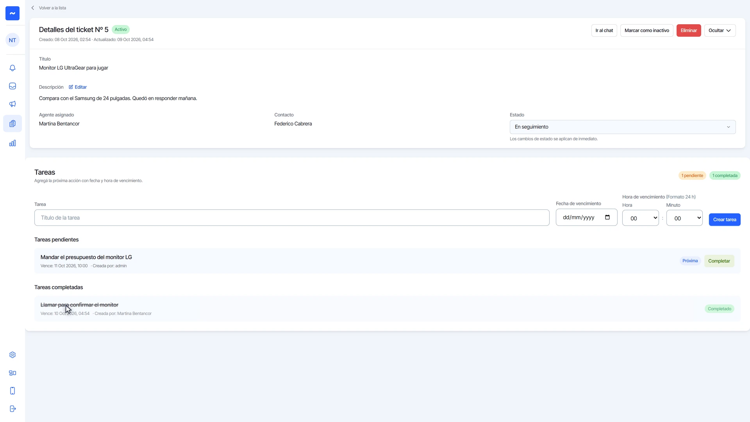The height and width of the screenshot is (422, 750).
Task: Open the campaigns megaphone icon
Action: click(x=12, y=104)
